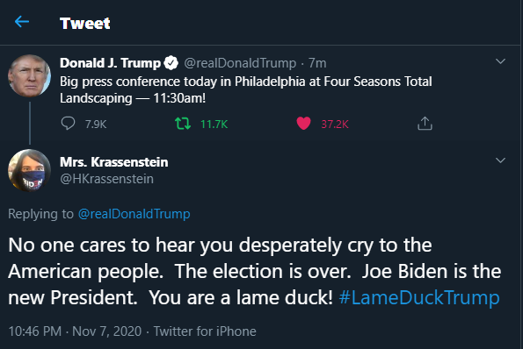Click the 7m timestamp on Trump's tweet

[317, 63]
